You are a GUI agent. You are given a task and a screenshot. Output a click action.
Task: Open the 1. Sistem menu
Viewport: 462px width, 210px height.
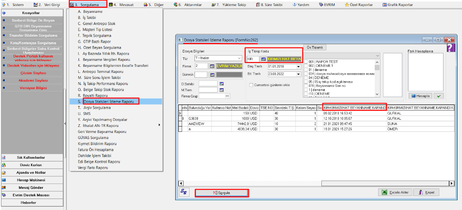[x=12, y=5]
